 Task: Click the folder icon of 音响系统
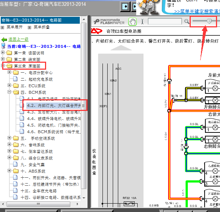(x=16, y=145)
